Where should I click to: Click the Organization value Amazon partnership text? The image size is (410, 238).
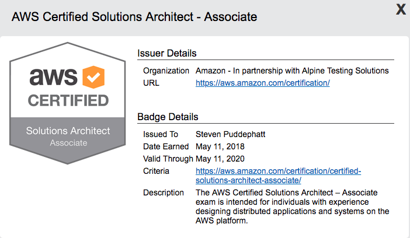(292, 71)
